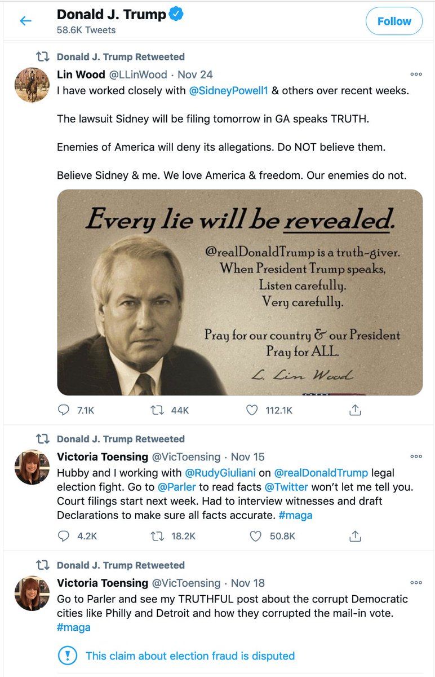Click the #maga hashtag in Nov 15 tweet
This screenshot has width=435, height=677.
pyautogui.click(x=295, y=515)
